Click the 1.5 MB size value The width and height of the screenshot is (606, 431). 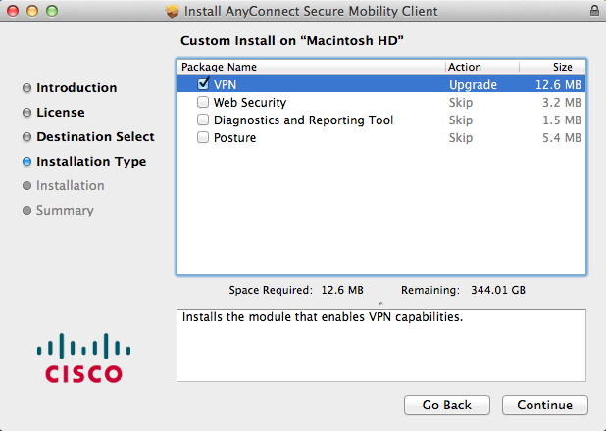coord(562,120)
